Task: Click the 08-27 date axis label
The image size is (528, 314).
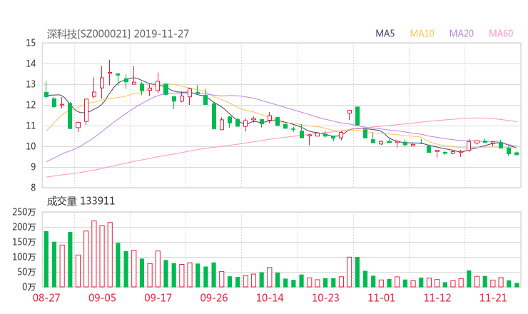Action: click(46, 298)
